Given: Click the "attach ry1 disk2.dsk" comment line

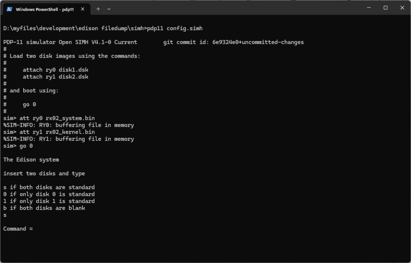Looking at the screenshot, I should point(55,77).
